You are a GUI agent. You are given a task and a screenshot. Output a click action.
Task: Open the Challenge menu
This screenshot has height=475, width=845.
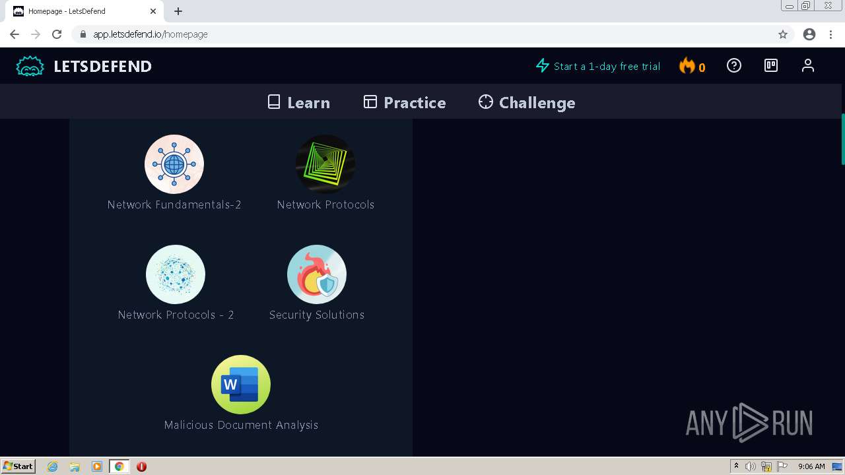(x=527, y=102)
